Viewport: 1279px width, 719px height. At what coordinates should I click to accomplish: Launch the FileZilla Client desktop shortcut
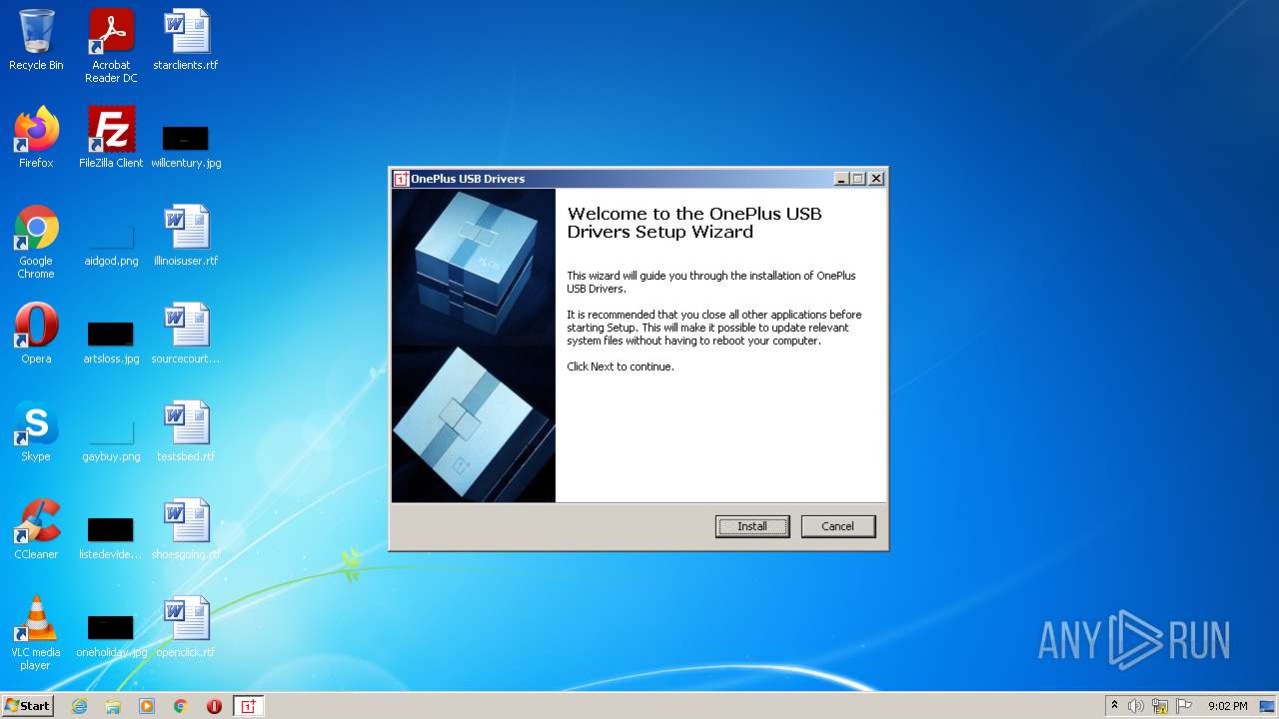[x=111, y=138]
